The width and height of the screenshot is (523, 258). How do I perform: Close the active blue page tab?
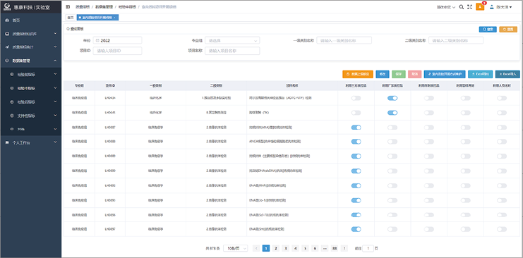[115, 18]
